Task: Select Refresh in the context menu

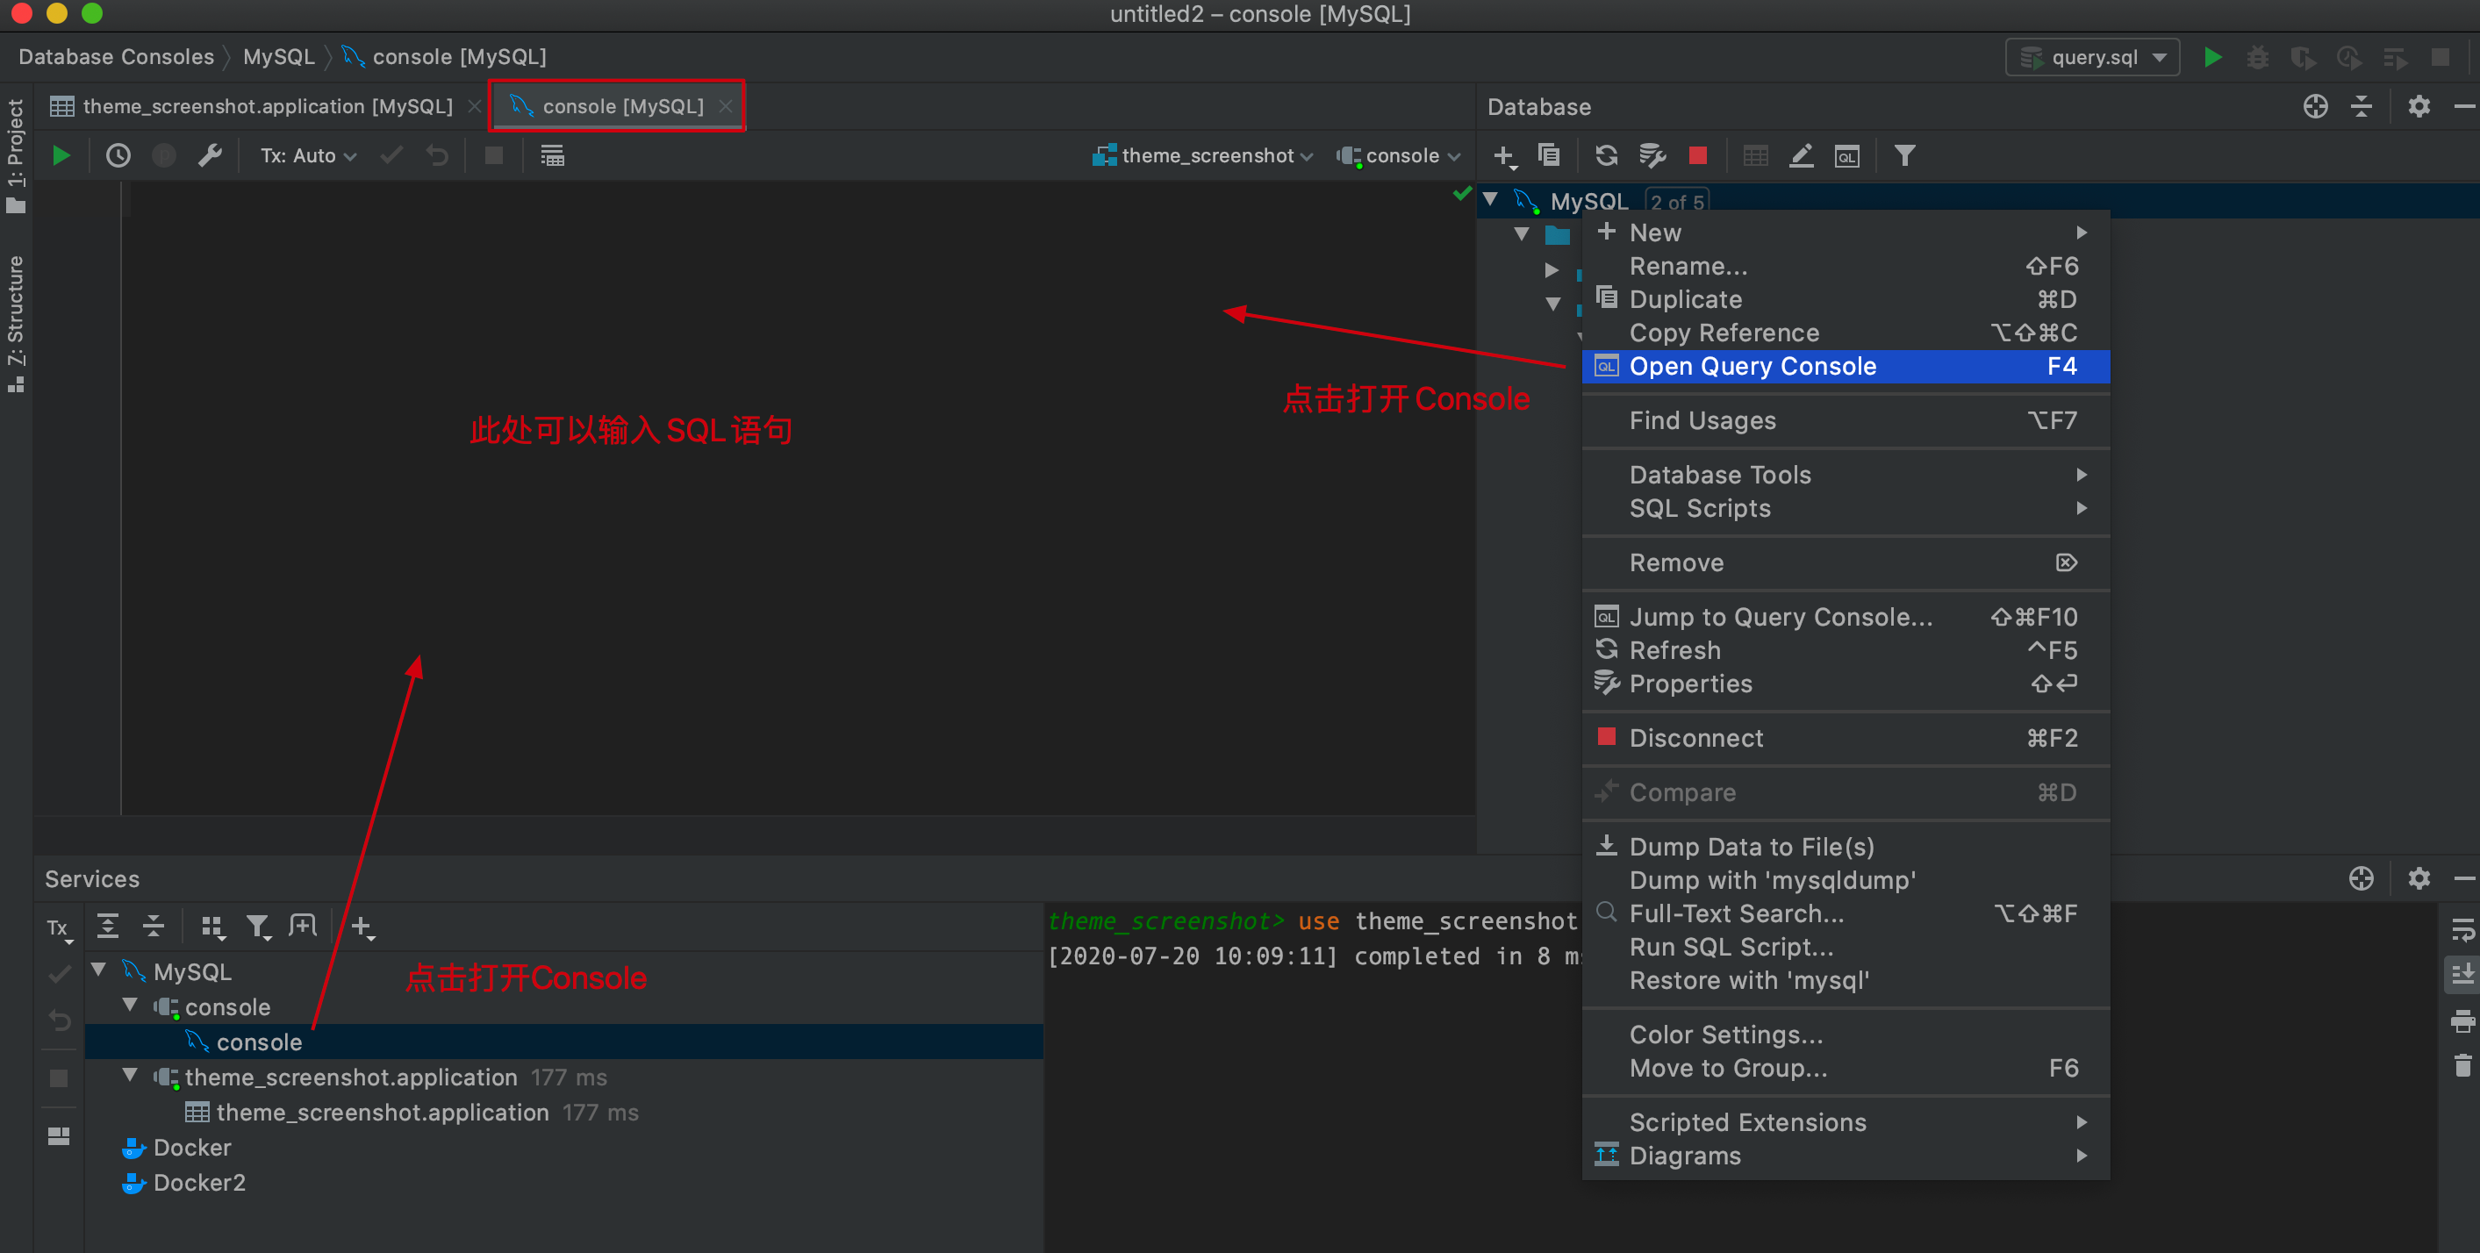Action: tap(1846, 650)
